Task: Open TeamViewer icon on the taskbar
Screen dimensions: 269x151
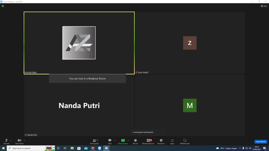Action: 100,148
